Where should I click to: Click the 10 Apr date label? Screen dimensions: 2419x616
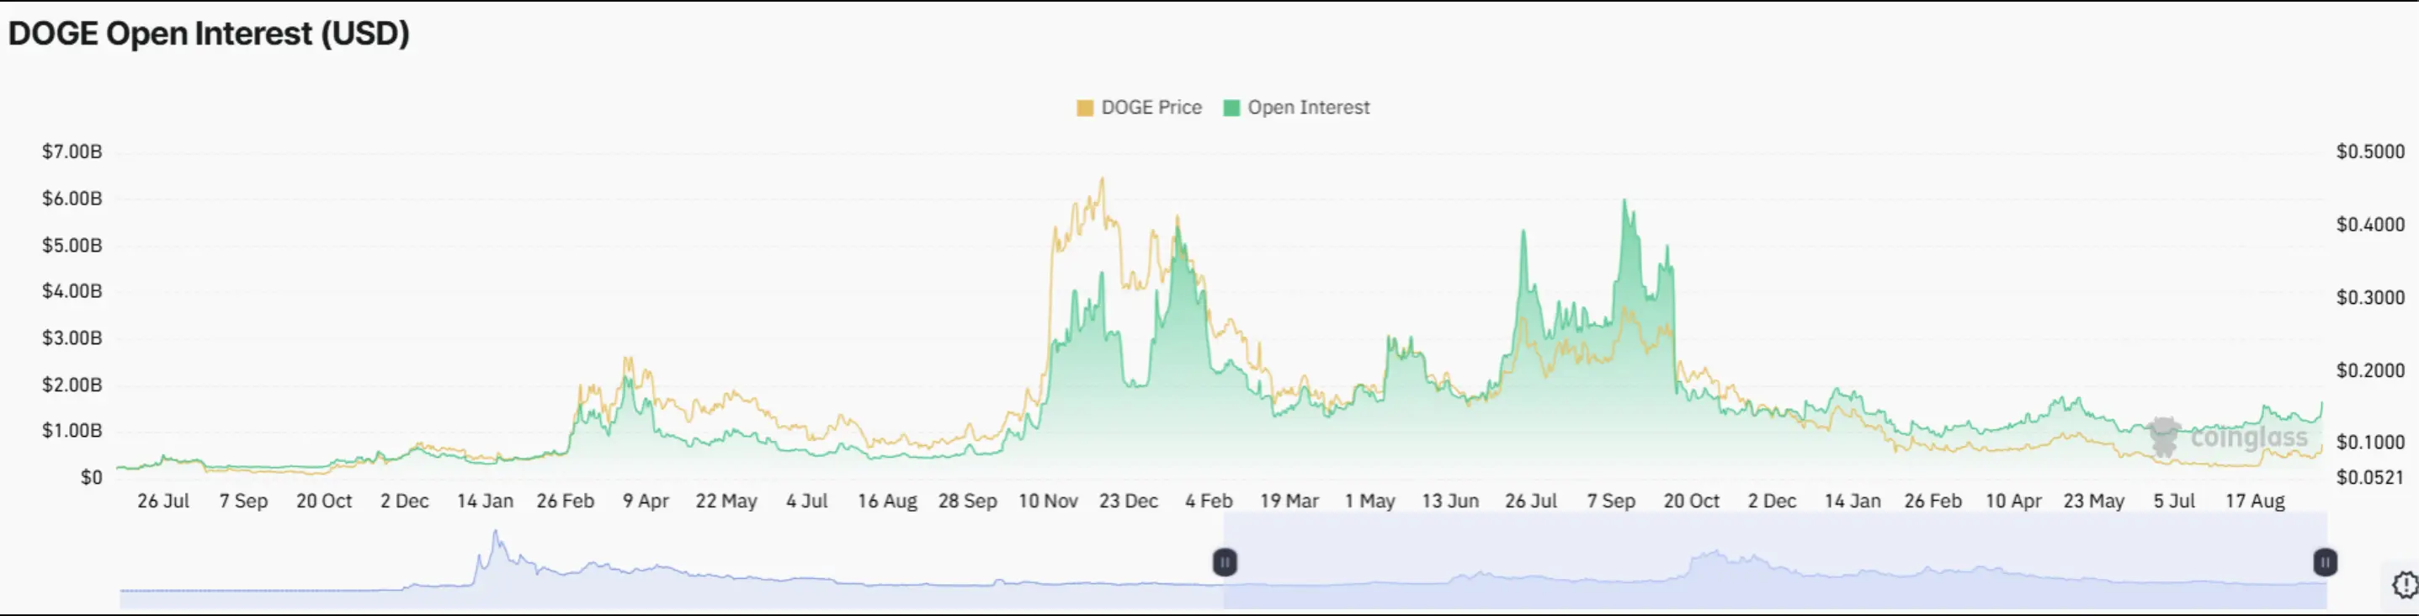point(2013,501)
